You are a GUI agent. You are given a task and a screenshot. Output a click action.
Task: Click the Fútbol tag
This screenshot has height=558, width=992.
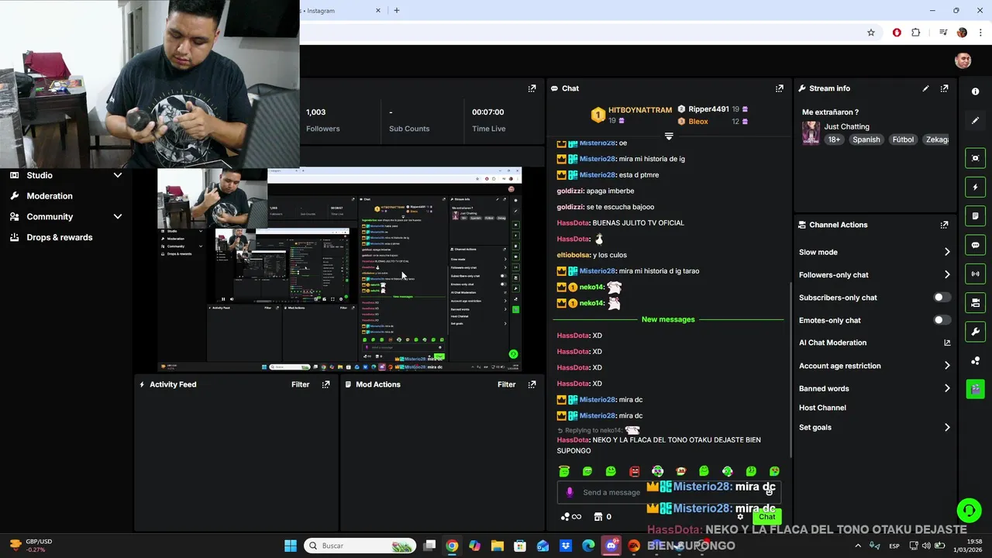coord(903,139)
